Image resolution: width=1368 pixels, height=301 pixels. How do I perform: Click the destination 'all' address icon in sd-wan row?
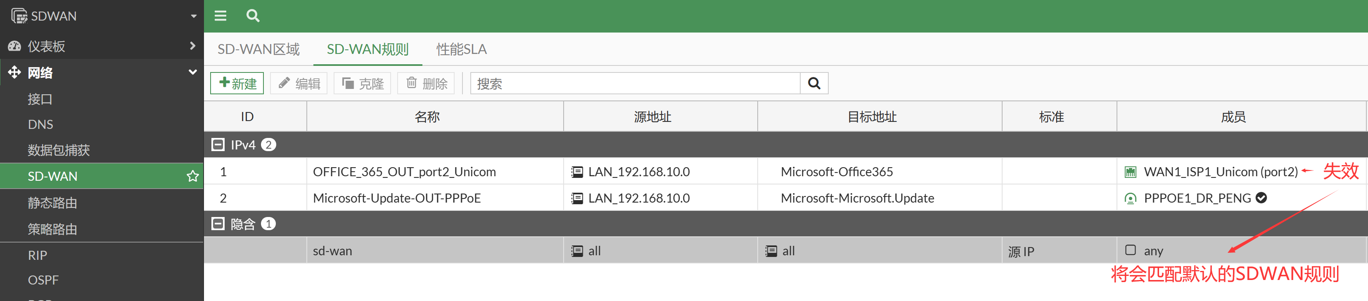(771, 251)
